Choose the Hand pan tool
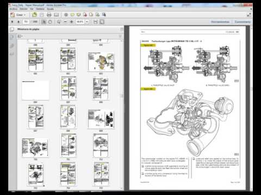 pos(50,22)
